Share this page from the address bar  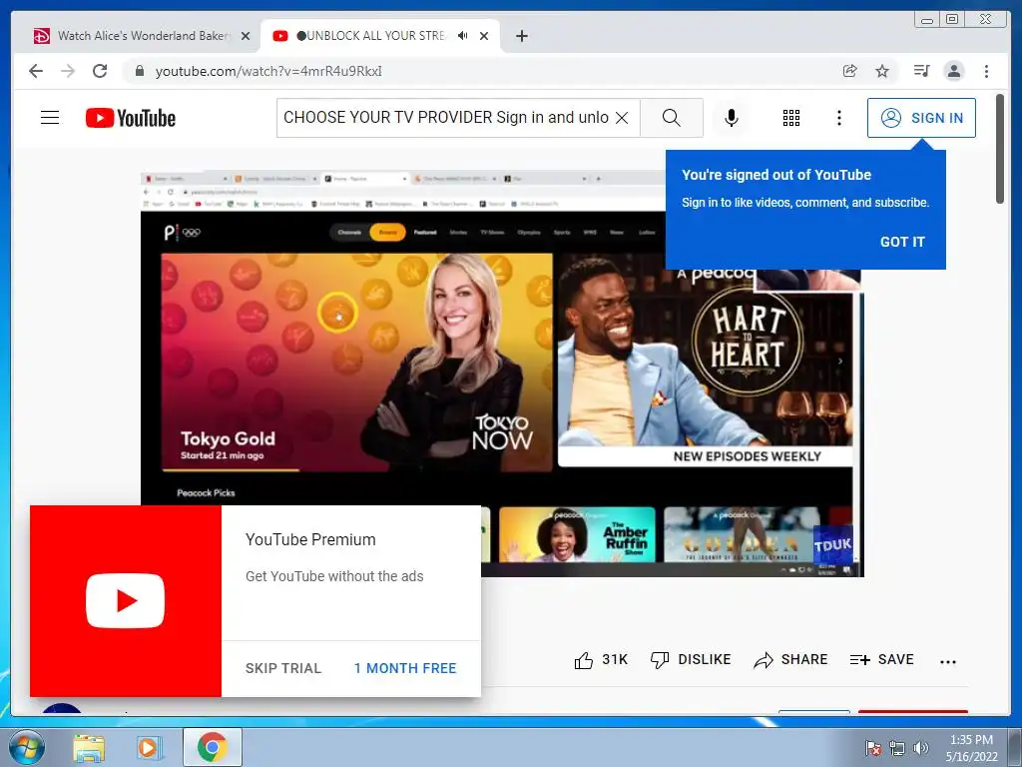click(850, 71)
